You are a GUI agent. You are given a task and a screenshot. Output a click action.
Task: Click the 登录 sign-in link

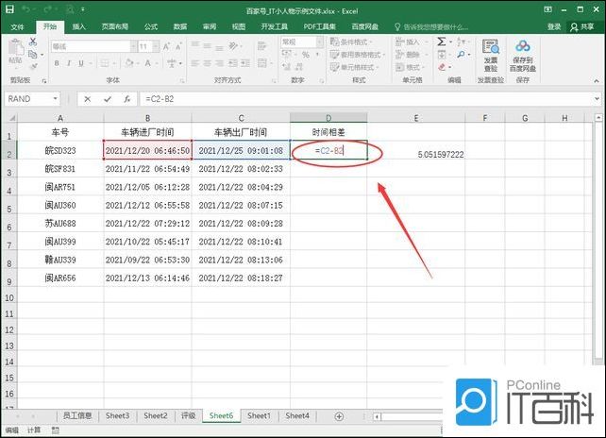coord(554,26)
